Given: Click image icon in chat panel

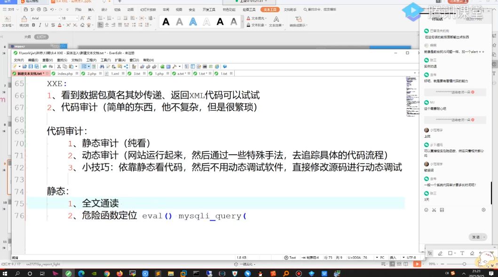Looking at the screenshot, I should (442, 210).
